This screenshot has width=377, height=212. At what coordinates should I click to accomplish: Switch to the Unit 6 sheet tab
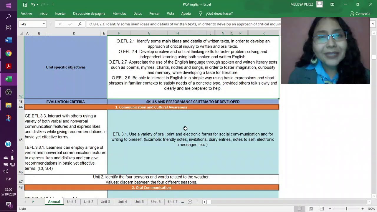[x=156, y=202]
